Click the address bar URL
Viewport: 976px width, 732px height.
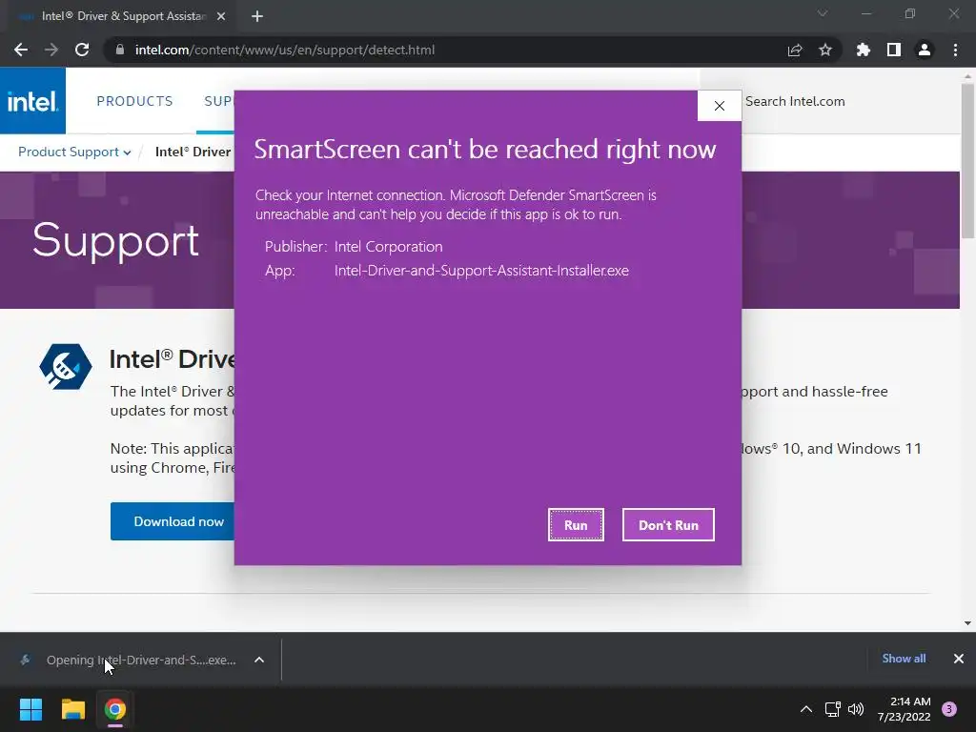[x=284, y=50]
